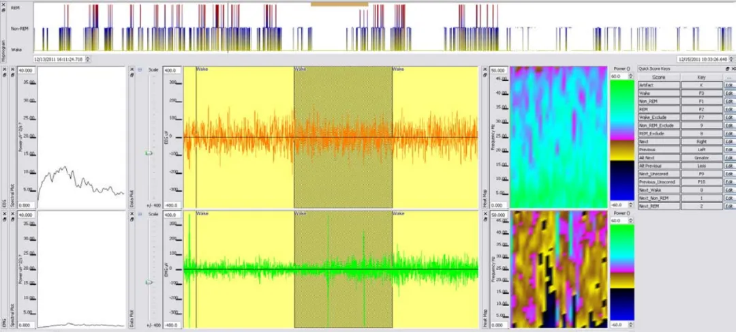Screen dimensions: 736x332
Task: Close the EMG Spectral Plot panel
Action: pos(12,213)
